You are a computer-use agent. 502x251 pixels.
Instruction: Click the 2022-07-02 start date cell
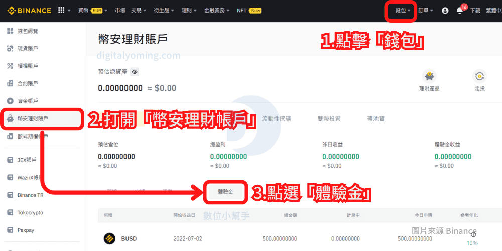tap(188, 239)
